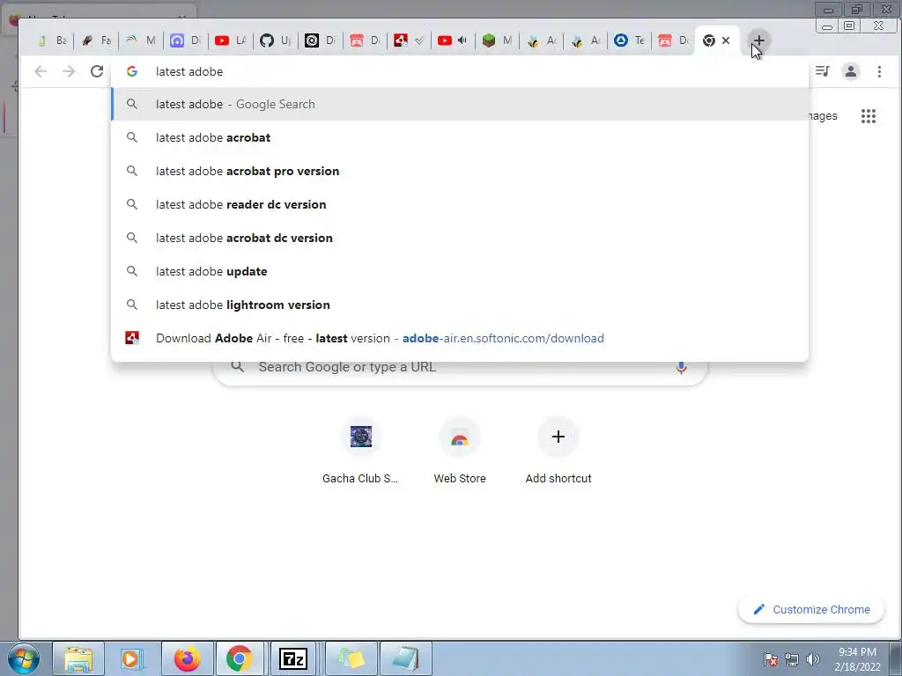Image resolution: width=902 pixels, height=676 pixels.
Task: Switch to the GitHub tab
Action: pos(276,40)
